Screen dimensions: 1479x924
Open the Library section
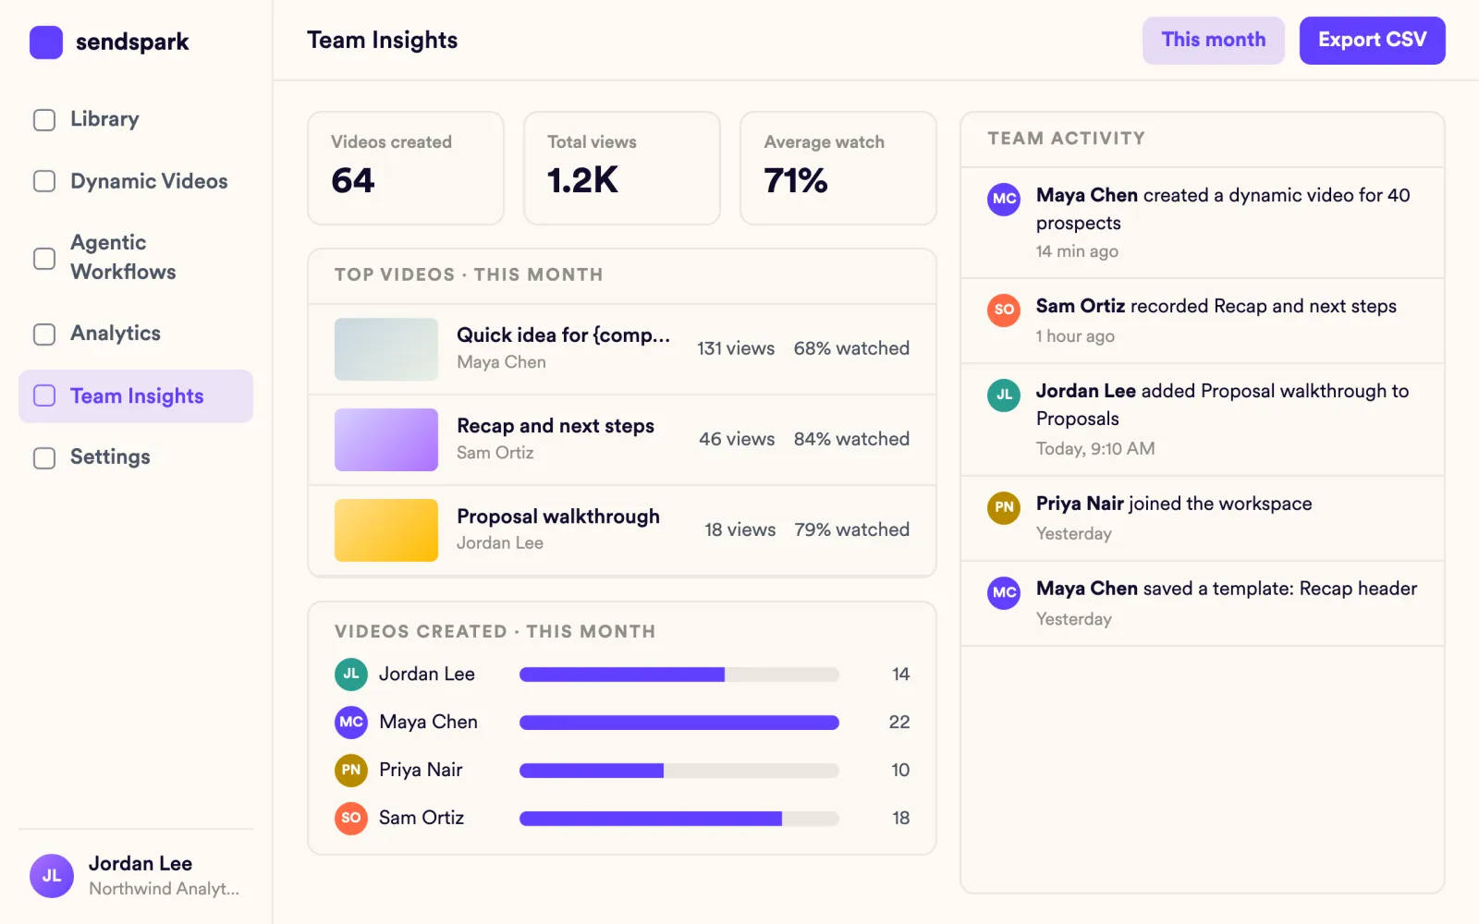pos(136,120)
